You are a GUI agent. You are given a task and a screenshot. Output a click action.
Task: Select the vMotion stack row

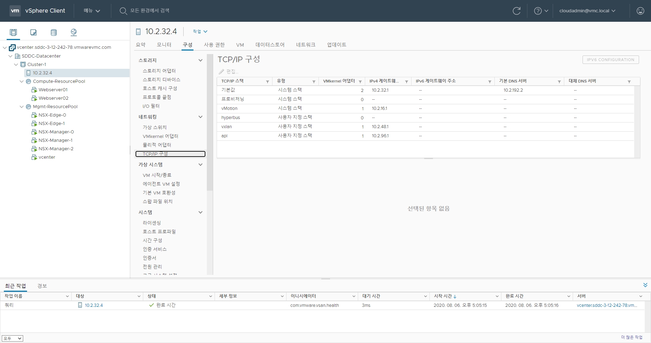425,108
